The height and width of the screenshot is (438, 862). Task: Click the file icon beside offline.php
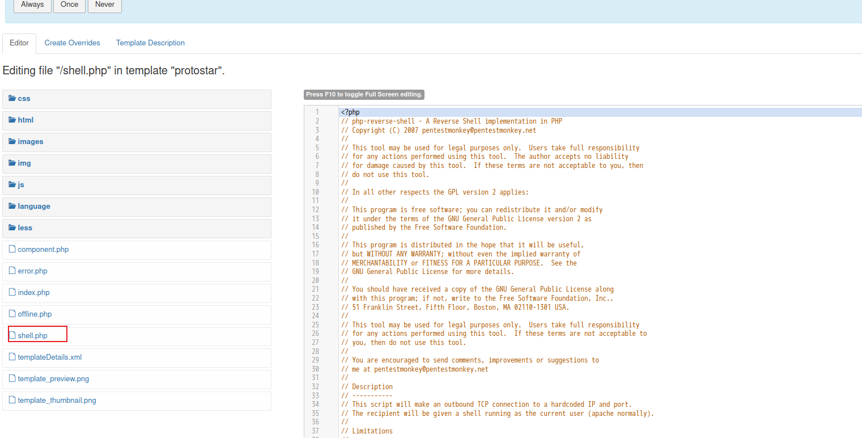click(x=12, y=314)
